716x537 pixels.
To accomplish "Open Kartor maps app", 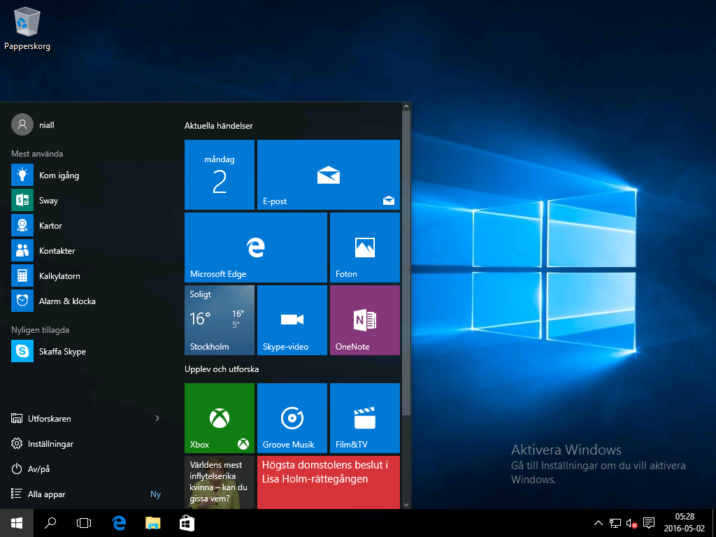I will tap(87, 226).
